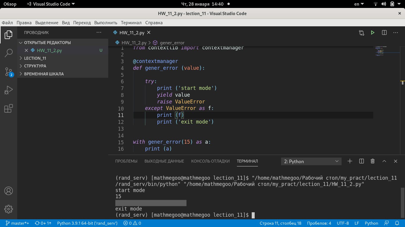Click Python 3.9.1 interpreter in status bar
The width and height of the screenshot is (405, 227).
click(87, 223)
